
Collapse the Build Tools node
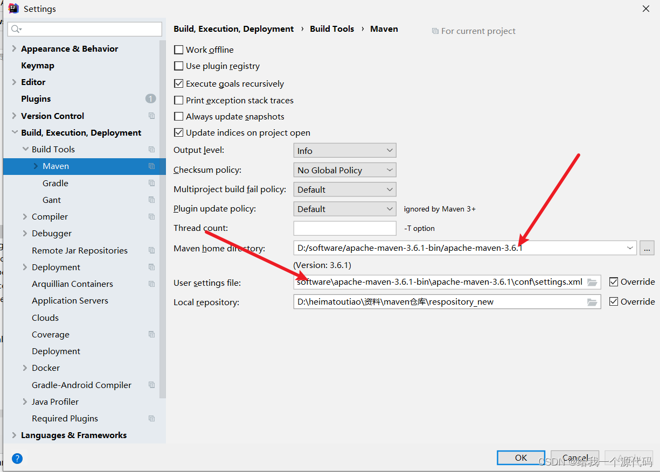coord(25,149)
